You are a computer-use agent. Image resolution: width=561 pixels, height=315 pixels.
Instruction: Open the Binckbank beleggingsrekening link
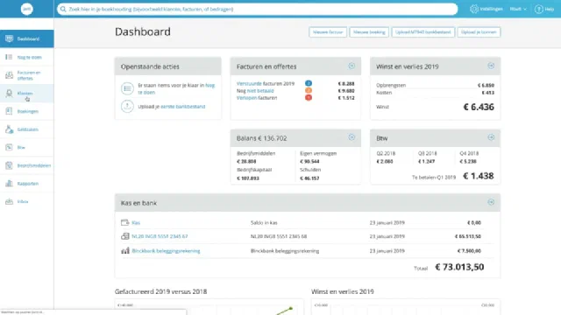pyautogui.click(x=166, y=251)
